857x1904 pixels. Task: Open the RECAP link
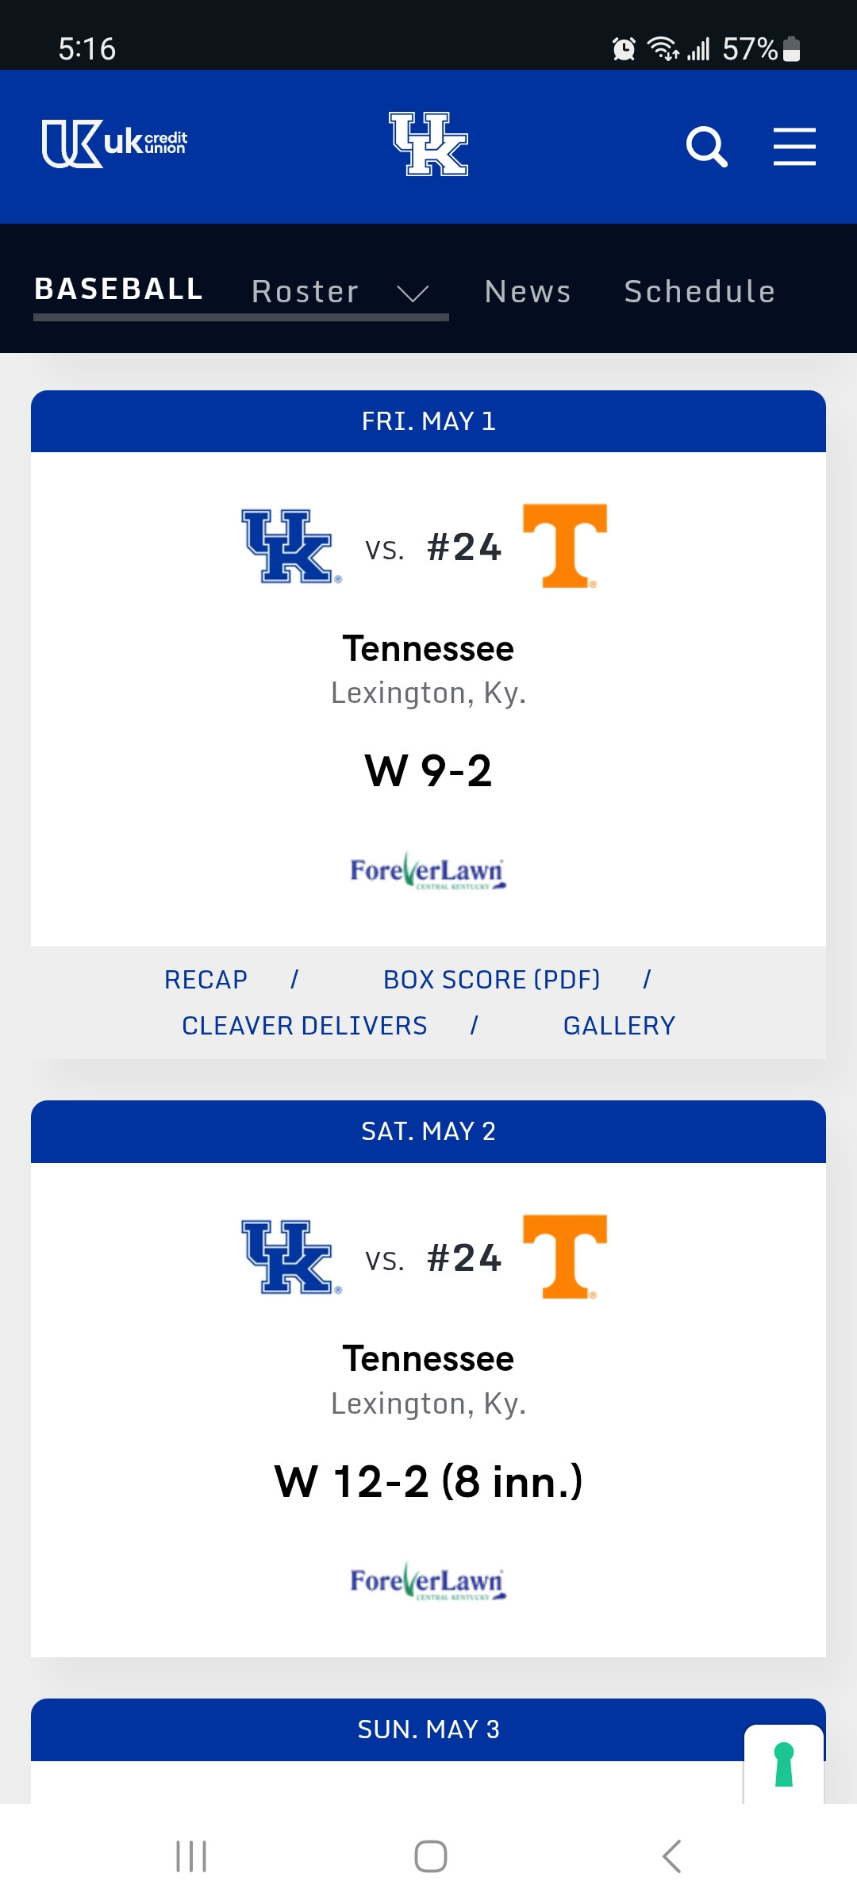(206, 980)
